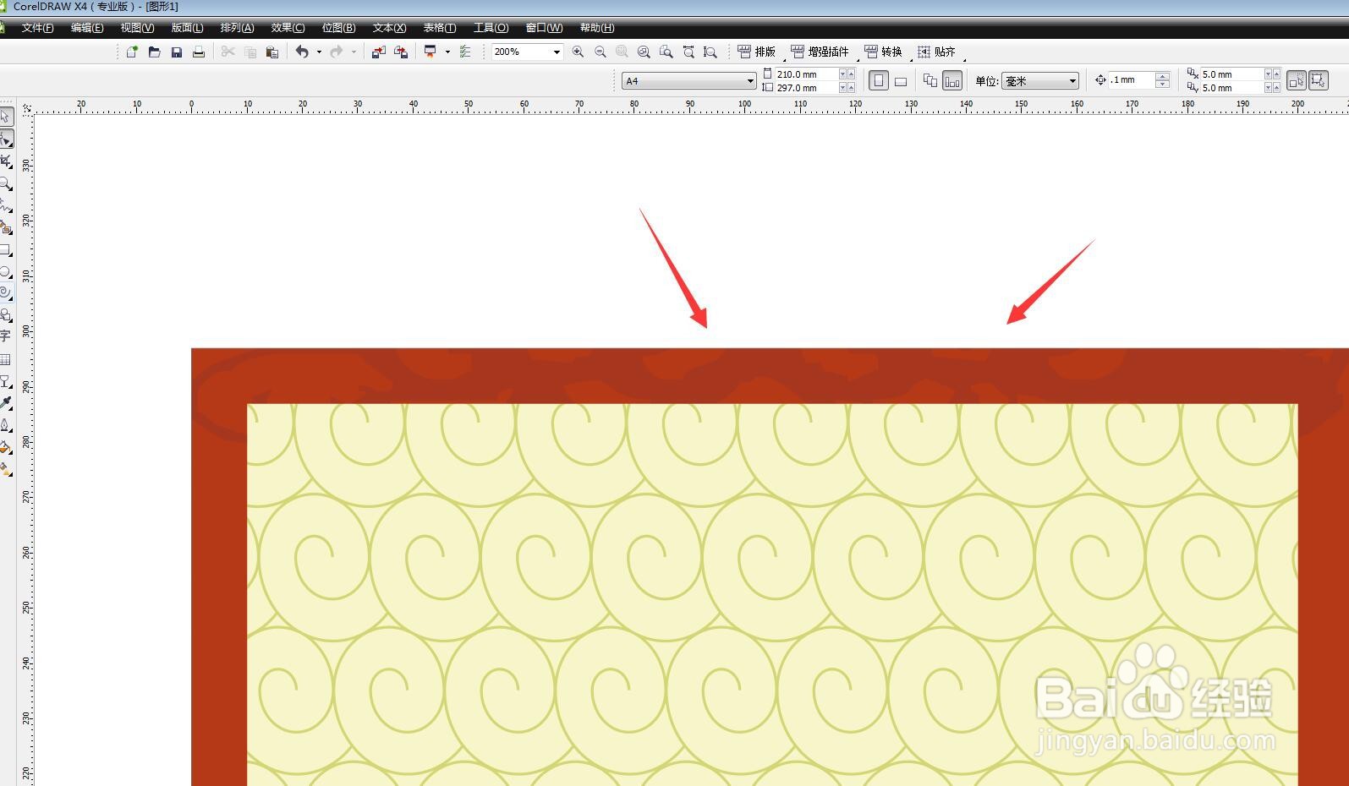The height and width of the screenshot is (786, 1349).
Task: Open the 排列(A) menu
Action: tap(237, 28)
